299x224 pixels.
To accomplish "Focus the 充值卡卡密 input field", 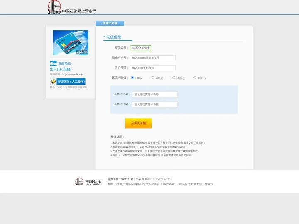I will pos(155,105).
